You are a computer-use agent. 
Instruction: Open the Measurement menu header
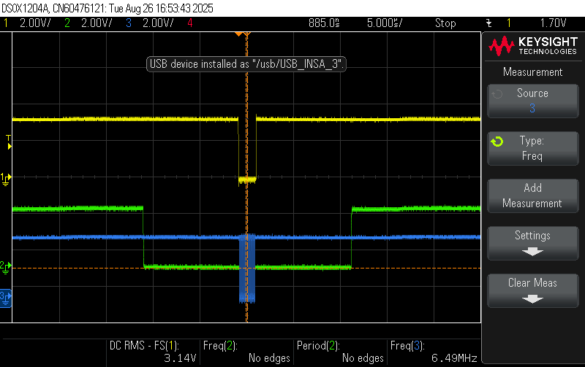coord(532,72)
